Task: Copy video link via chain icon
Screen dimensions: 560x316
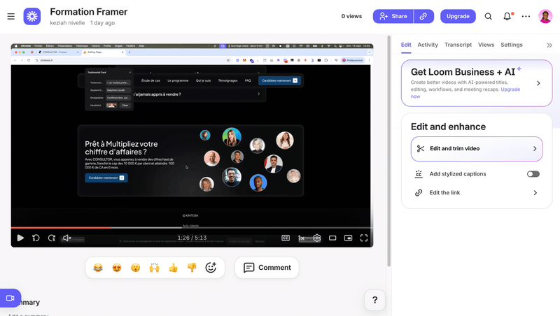Action: click(x=423, y=16)
